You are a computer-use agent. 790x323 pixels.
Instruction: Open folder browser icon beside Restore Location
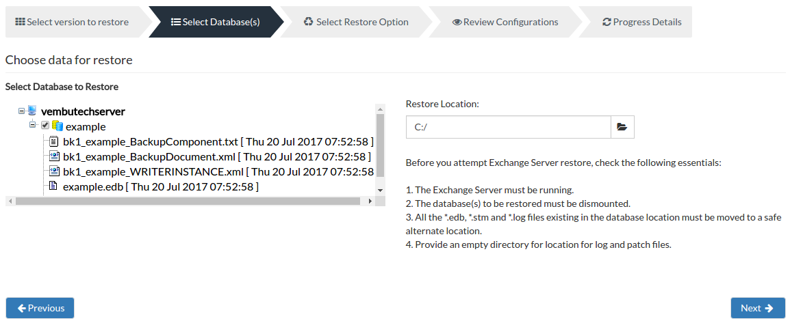coord(622,127)
